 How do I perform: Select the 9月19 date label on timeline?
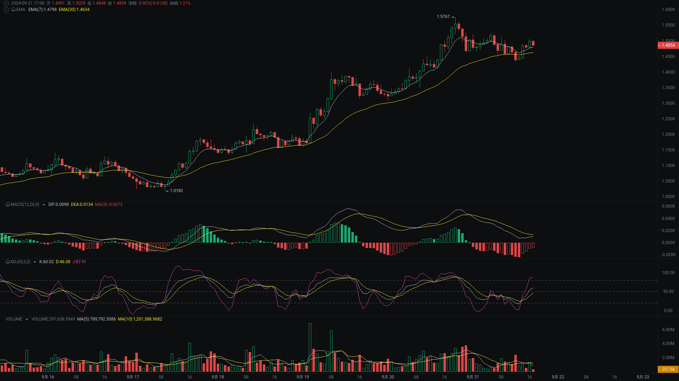[303, 377]
